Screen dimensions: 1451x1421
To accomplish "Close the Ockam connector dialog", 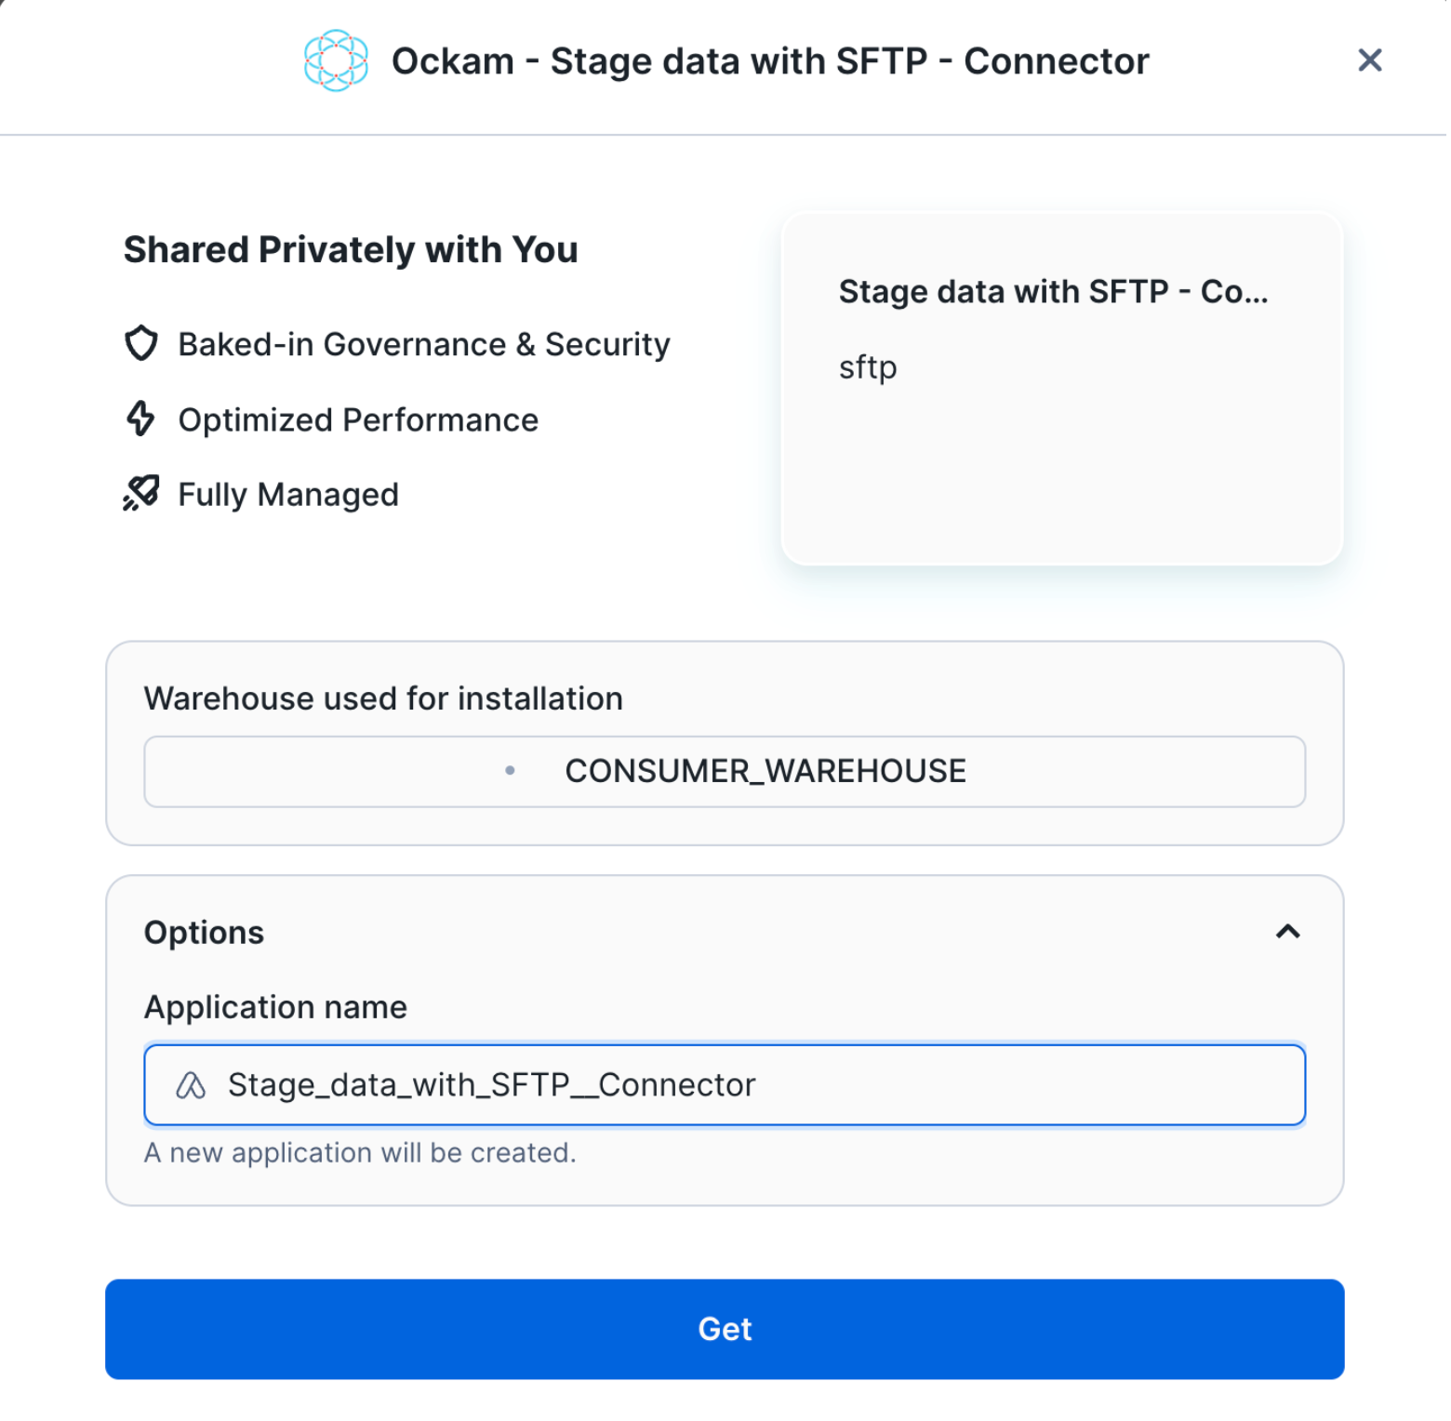I will pos(1369,61).
